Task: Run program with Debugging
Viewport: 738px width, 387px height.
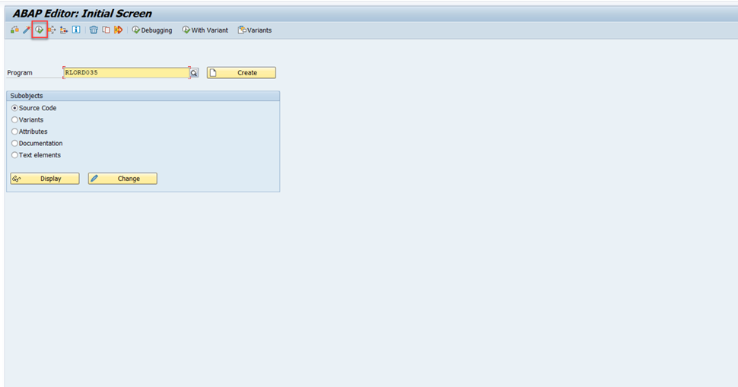Action: [152, 30]
